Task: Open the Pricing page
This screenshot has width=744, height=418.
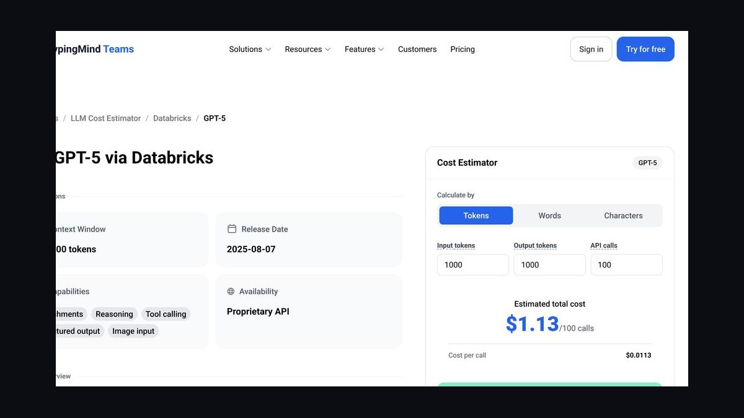Action: coord(463,50)
